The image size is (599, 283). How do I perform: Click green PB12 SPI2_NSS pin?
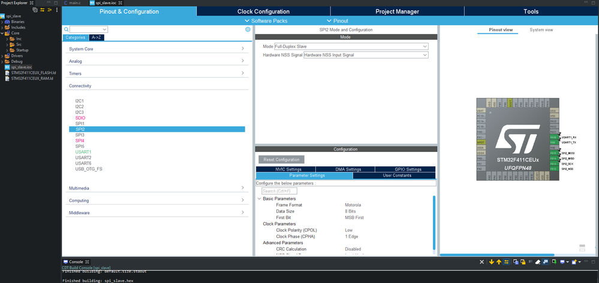[553, 169]
